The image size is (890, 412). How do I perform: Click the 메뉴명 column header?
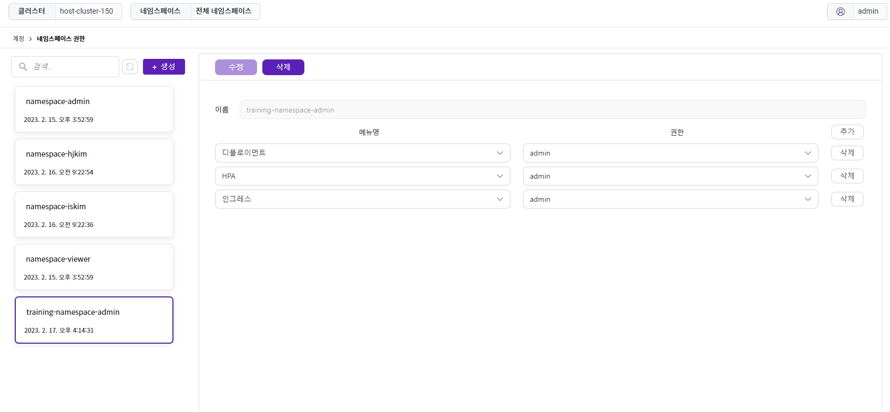(x=369, y=132)
